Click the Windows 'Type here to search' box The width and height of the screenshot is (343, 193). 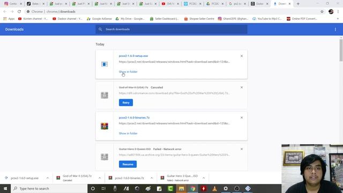point(49,188)
